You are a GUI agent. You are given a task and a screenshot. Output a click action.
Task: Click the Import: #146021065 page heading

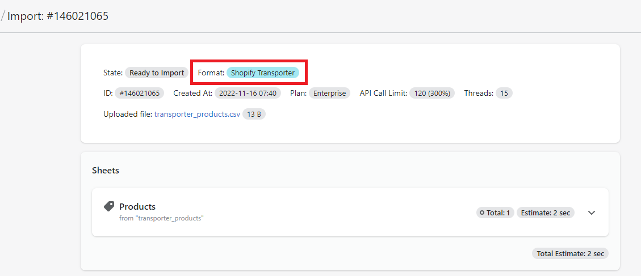coord(58,16)
